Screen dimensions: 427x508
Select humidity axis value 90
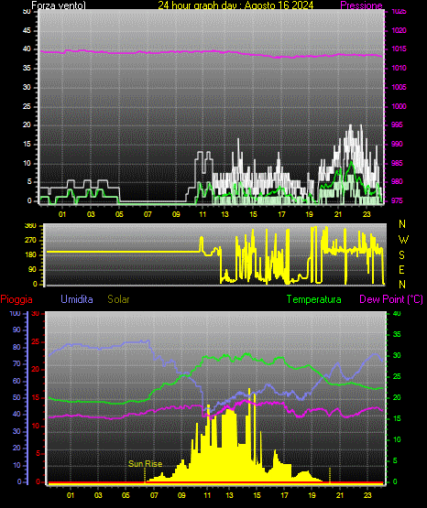point(16,330)
